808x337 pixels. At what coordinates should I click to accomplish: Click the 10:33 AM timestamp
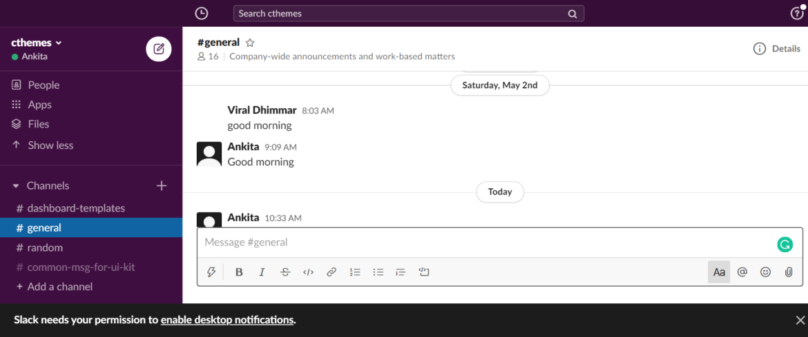click(283, 218)
